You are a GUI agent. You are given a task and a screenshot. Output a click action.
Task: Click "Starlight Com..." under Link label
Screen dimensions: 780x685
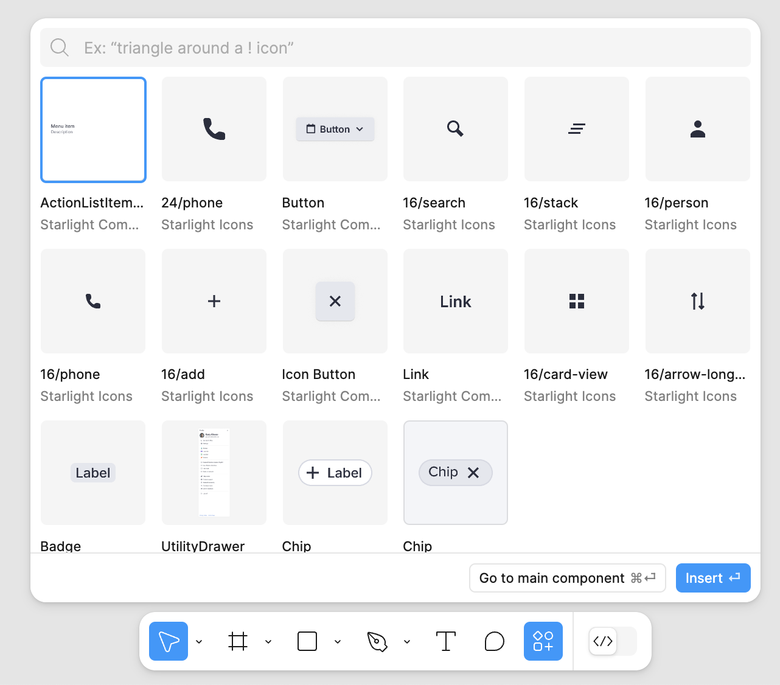[452, 396]
